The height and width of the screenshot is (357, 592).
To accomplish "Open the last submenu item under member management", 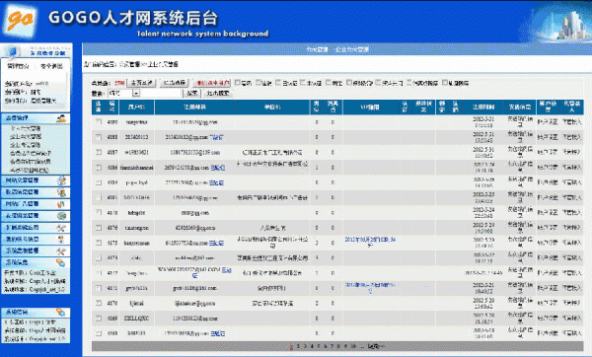I will pyautogui.click(x=30, y=171).
